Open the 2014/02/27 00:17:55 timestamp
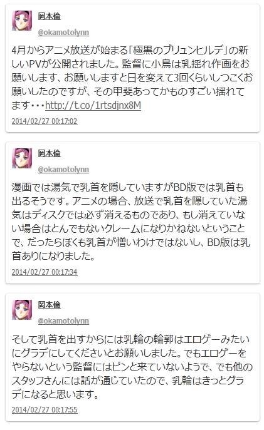 (x=45, y=409)
